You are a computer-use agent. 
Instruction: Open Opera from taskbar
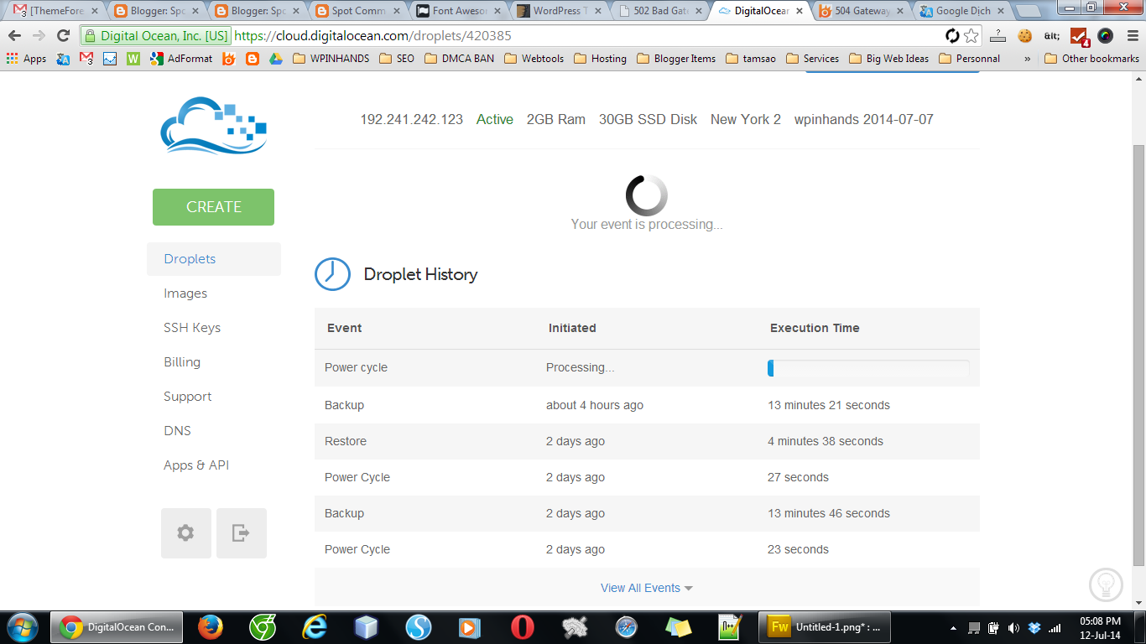click(x=523, y=626)
